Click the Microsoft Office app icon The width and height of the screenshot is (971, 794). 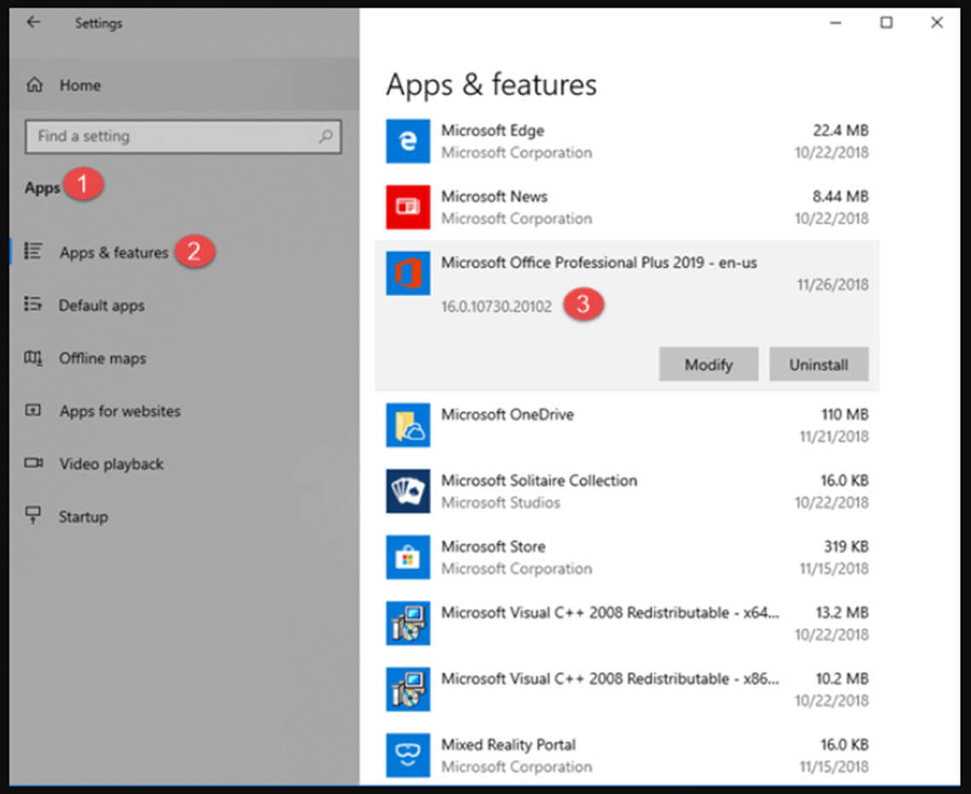click(408, 273)
